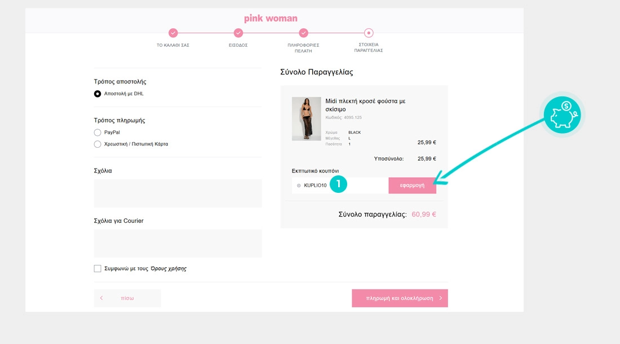Select PayPal as payment method
The image size is (620, 344).
98,133
